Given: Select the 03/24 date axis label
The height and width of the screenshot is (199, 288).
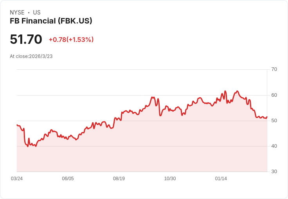Looking at the screenshot, I should (17, 179).
